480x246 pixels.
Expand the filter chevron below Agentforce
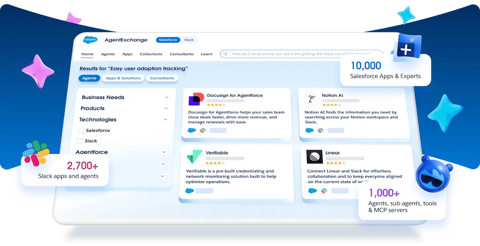point(163,164)
